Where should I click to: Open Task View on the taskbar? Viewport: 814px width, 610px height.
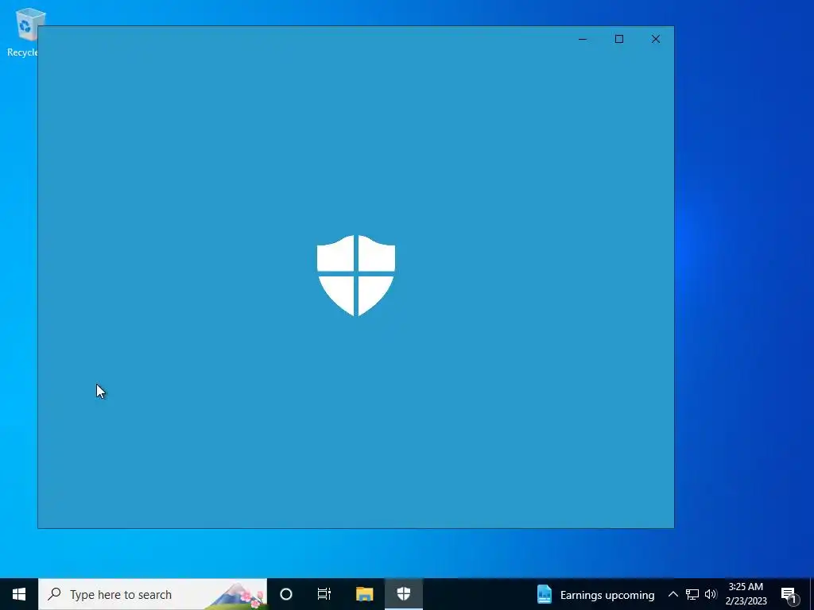coord(324,594)
